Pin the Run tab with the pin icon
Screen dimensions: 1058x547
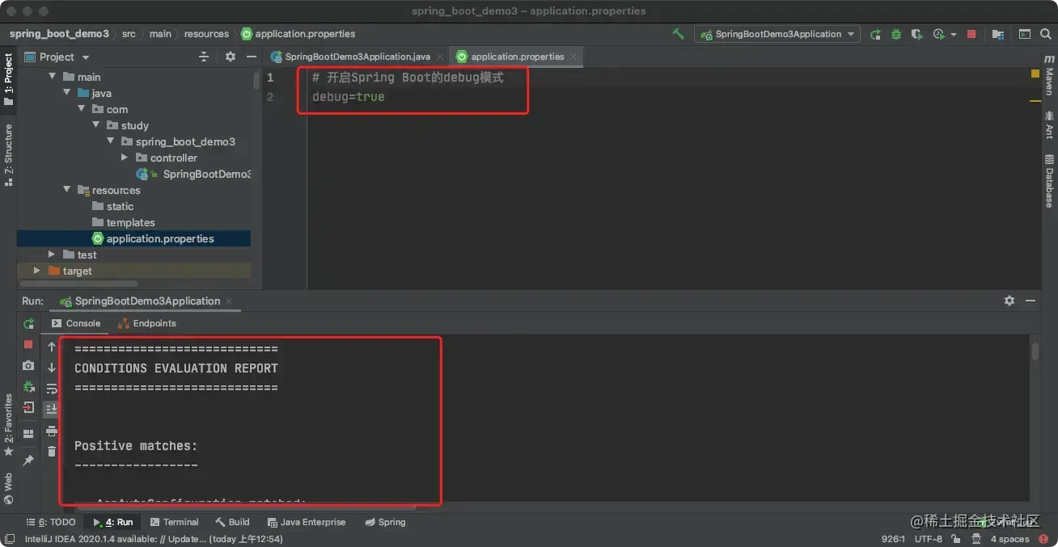coord(28,460)
